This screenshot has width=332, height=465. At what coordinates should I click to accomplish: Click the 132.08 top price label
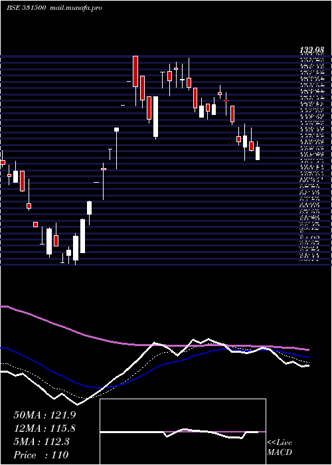coord(312,50)
